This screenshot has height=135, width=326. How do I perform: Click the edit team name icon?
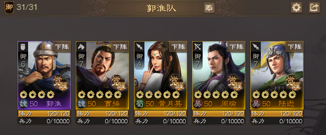coord(209,8)
